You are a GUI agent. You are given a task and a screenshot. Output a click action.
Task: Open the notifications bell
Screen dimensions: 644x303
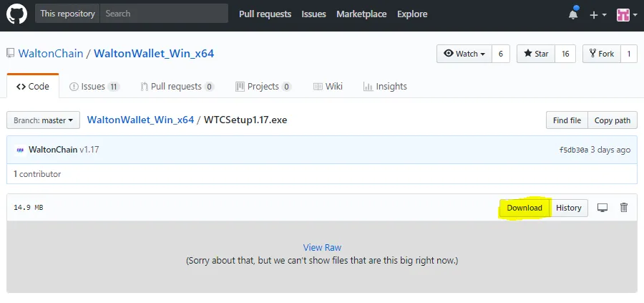click(x=573, y=14)
